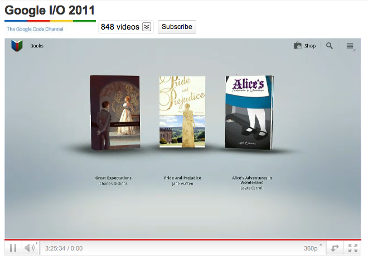Click the Subscribe button
Viewport: 368px width, 260px height.
[177, 27]
